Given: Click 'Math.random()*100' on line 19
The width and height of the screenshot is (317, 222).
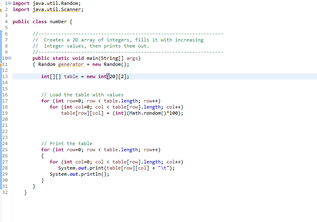Looking at the screenshot, I should (x=153, y=113).
